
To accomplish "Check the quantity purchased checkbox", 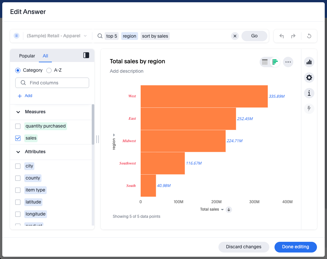I will point(18,126).
